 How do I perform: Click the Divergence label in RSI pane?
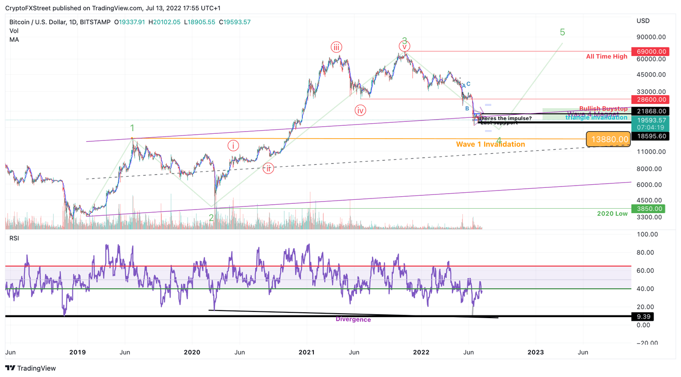point(353,319)
